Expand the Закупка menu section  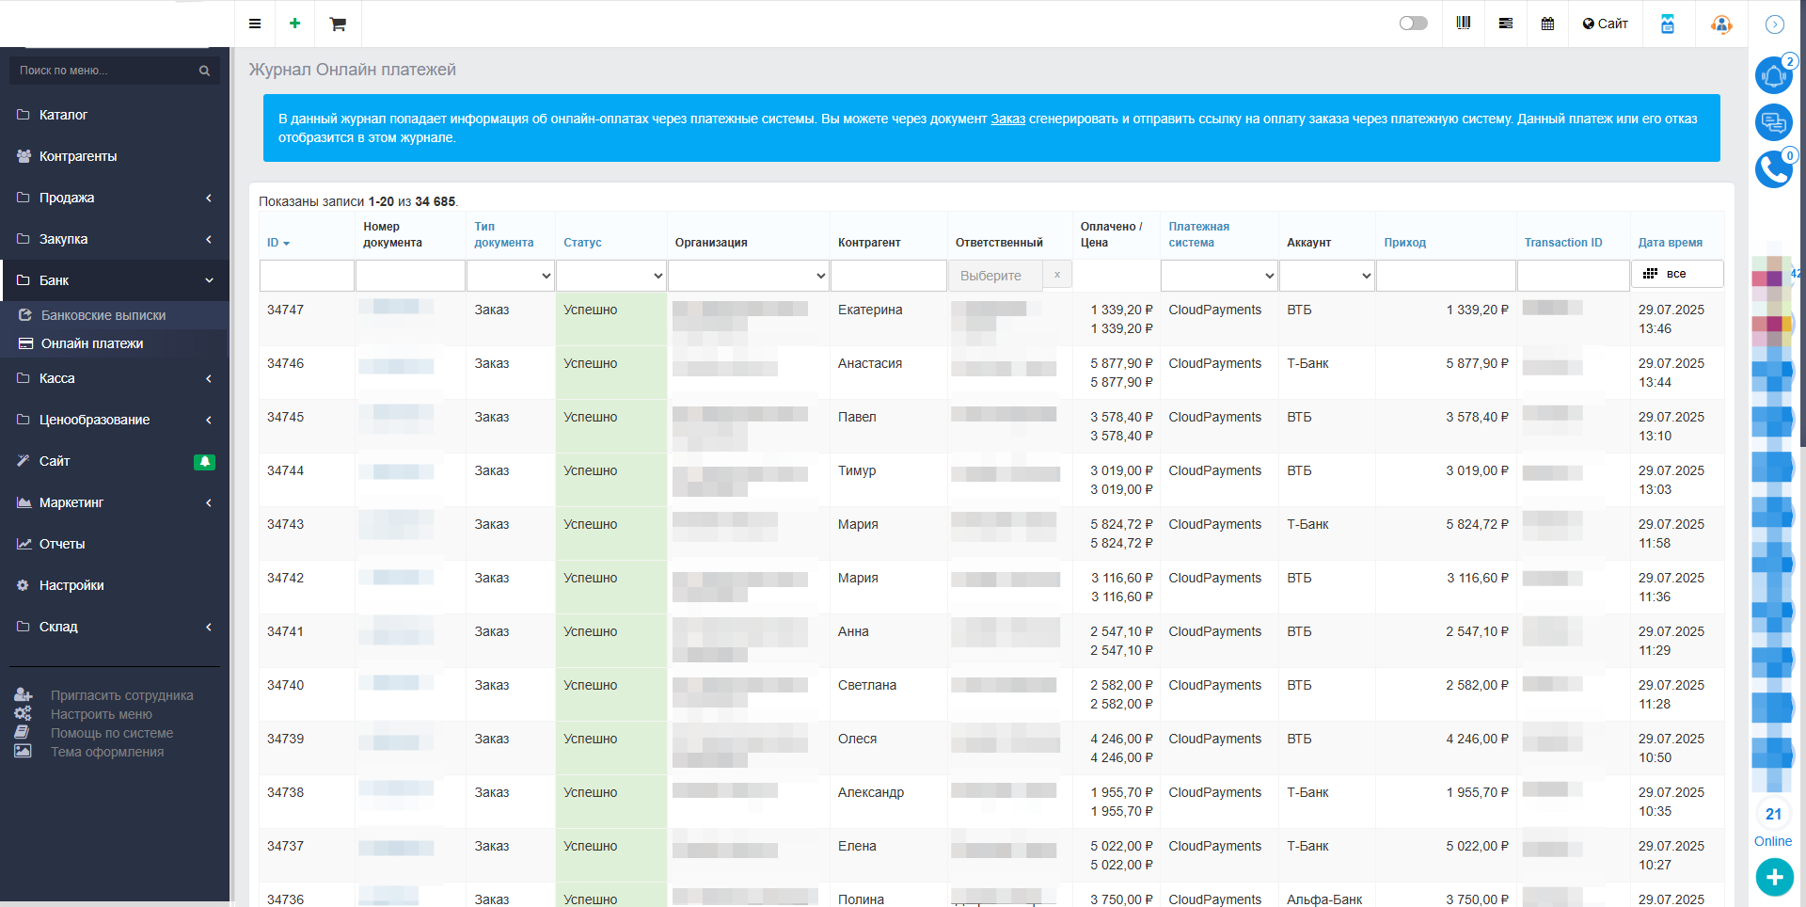coord(115,239)
